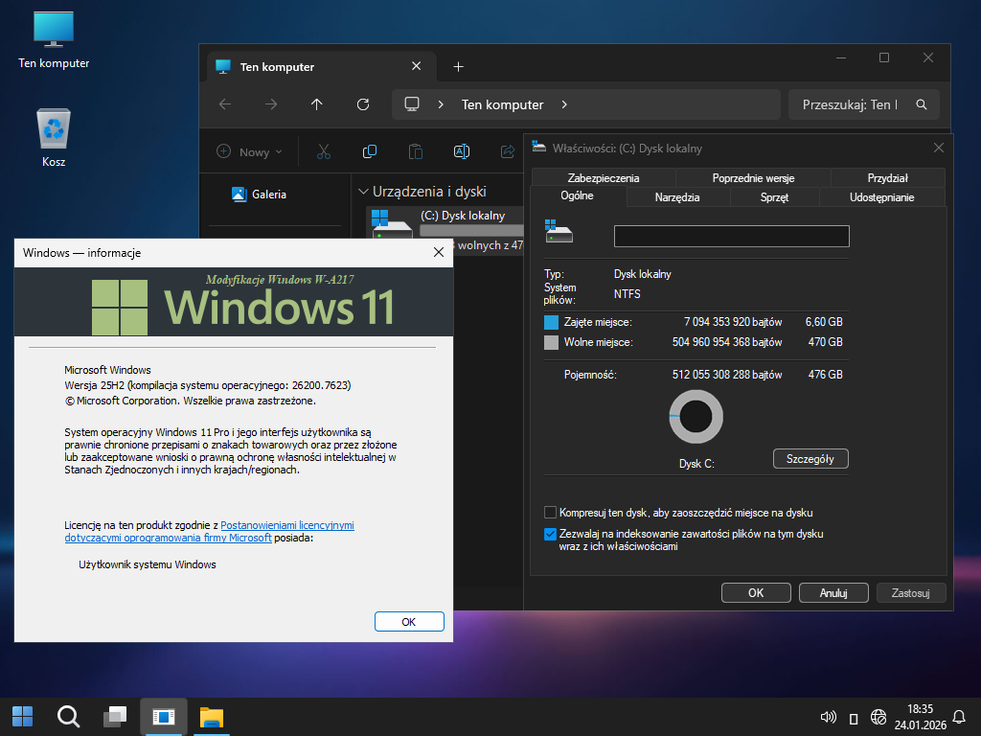
Task: Click the blue 'Zajęte miejsce' color swatch
Action: click(x=551, y=322)
